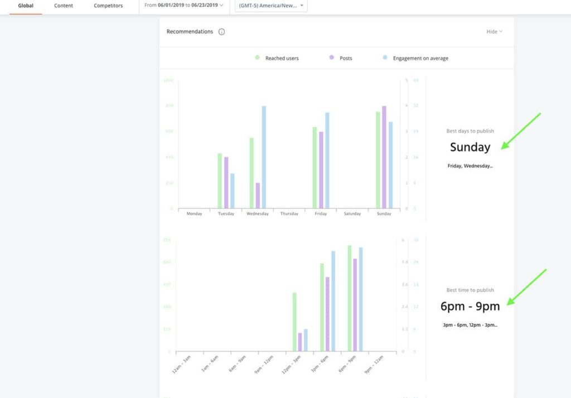Open the Content tab
Screen dimensions: 571x398
click(64, 6)
